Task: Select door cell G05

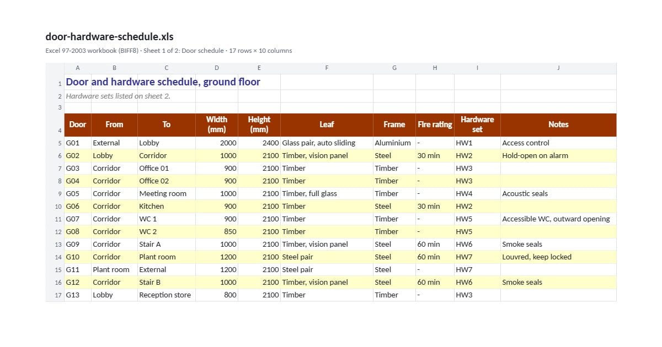Action: [x=78, y=194]
